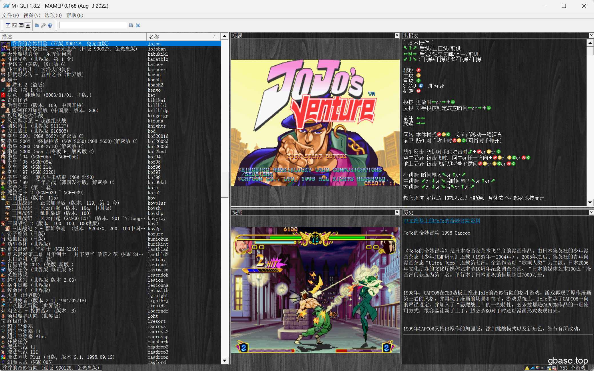Click the magnifier search icon

(x=131, y=25)
